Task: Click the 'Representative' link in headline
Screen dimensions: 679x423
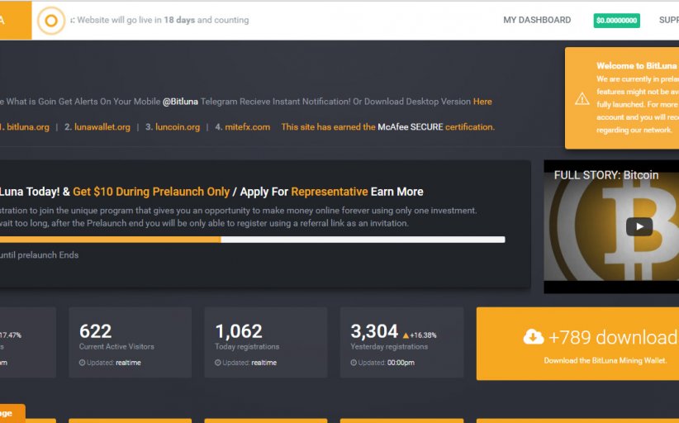Action: point(329,192)
